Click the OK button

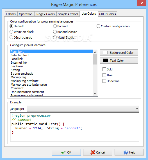click(x=66, y=152)
